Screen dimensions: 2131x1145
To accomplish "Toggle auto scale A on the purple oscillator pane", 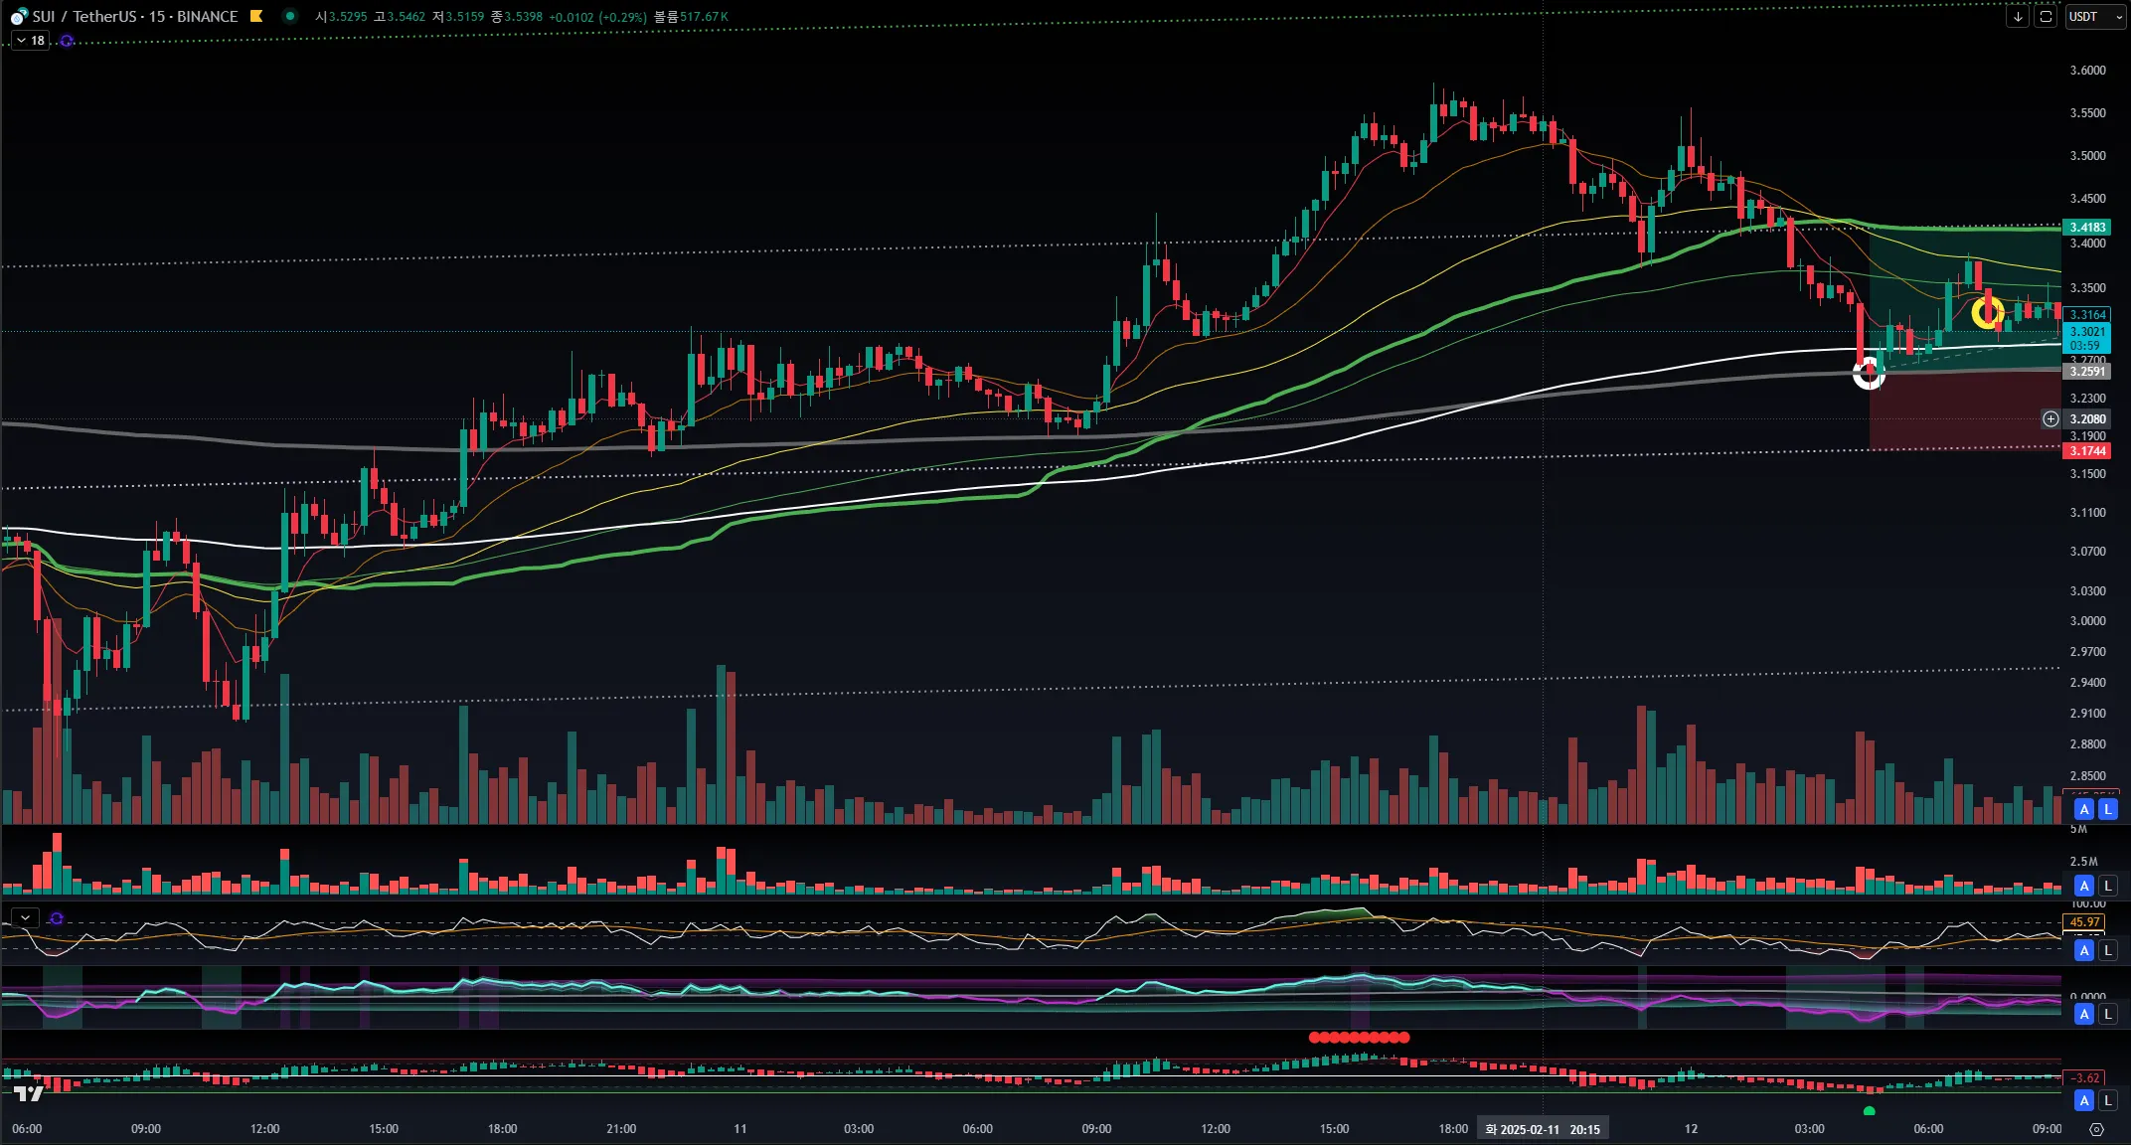I will click(x=2084, y=1014).
